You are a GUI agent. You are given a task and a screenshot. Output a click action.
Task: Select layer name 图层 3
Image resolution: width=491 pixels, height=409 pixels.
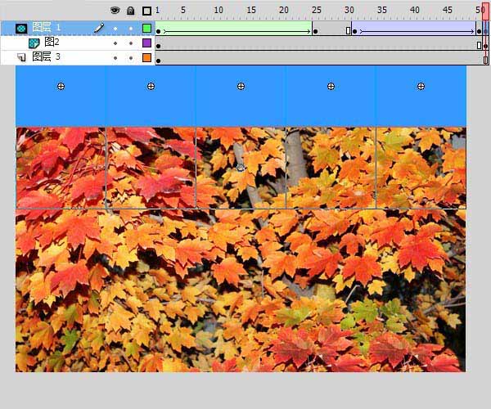[x=47, y=56]
